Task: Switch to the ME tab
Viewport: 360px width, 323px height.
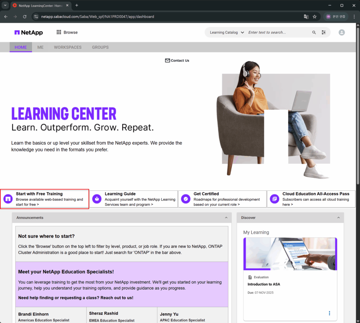Action: tap(40, 47)
